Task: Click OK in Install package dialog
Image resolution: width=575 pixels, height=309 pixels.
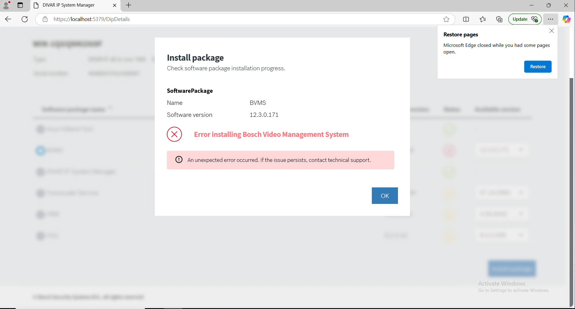Action: click(x=384, y=196)
